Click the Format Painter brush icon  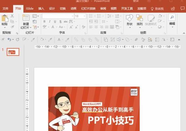(12, 27)
